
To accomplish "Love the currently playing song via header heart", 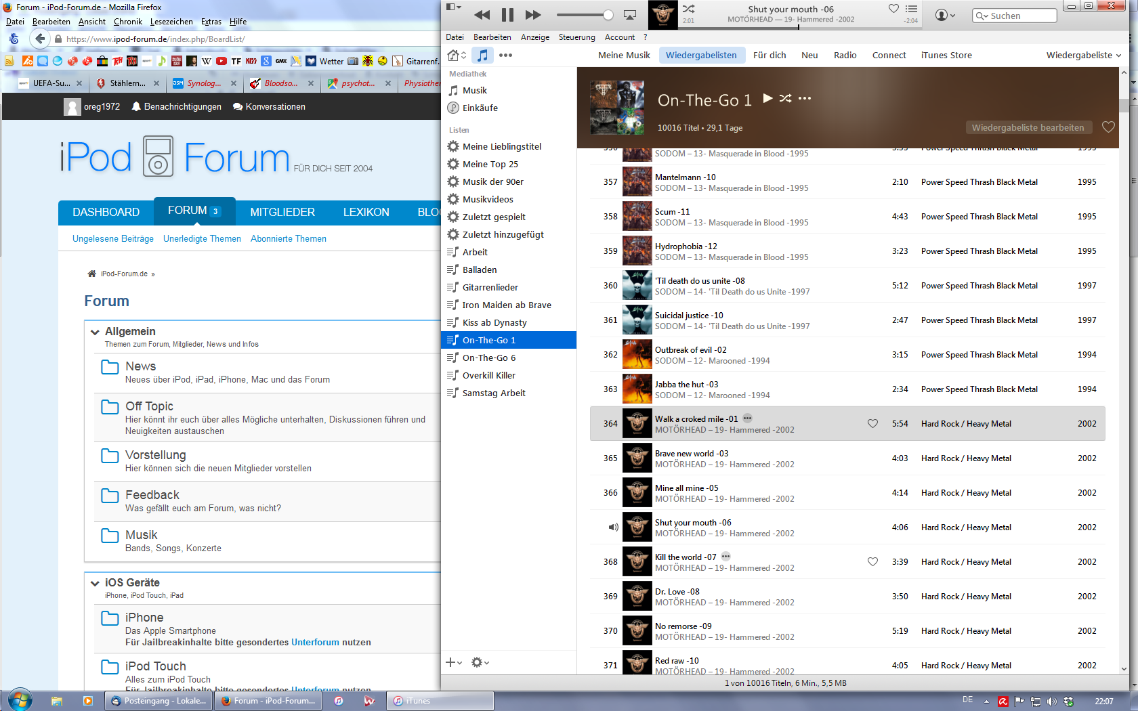I will point(893,8).
